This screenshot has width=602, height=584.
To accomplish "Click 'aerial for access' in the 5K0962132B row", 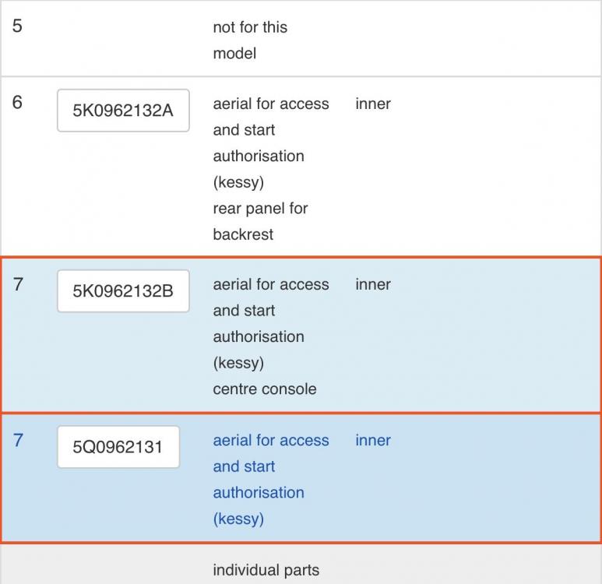I will [x=271, y=284].
